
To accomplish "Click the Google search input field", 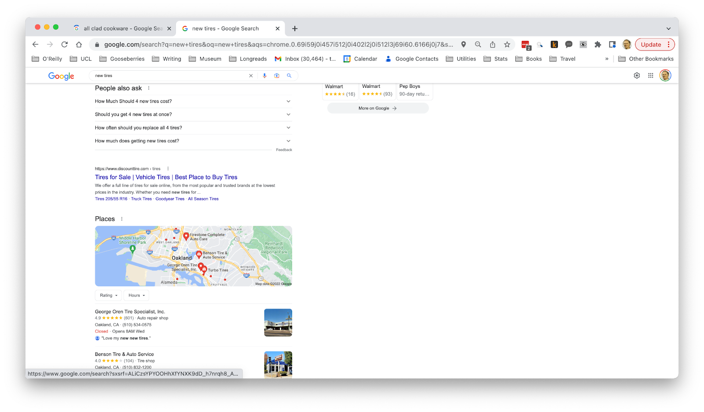I will click(x=170, y=76).
